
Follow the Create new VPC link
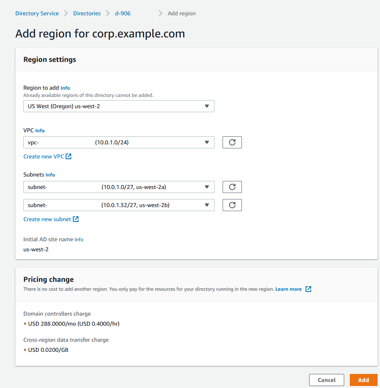pos(43,156)
